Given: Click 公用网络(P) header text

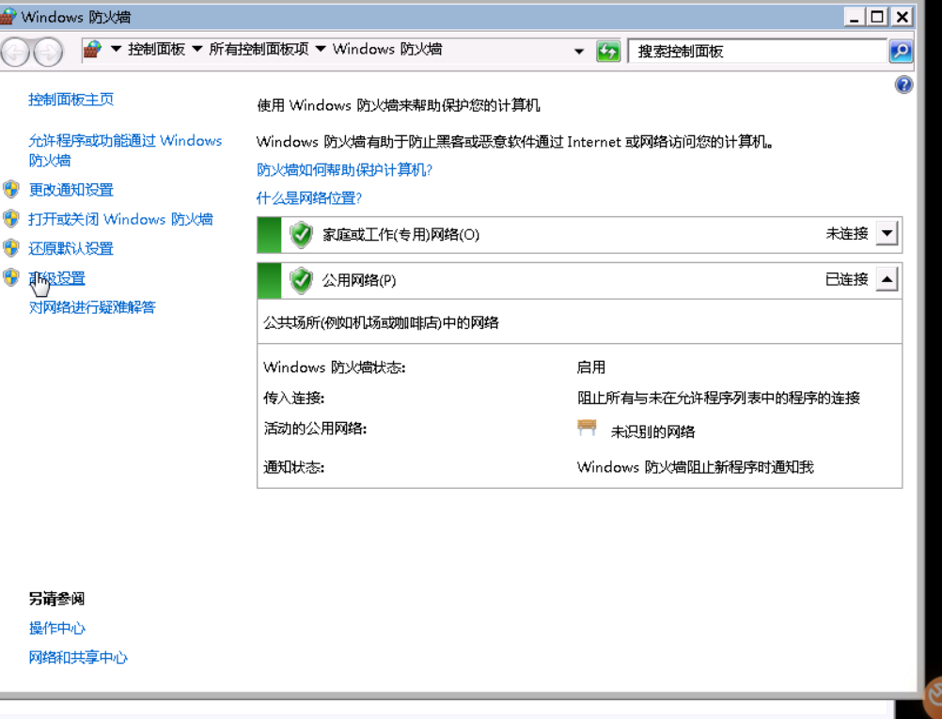Looking at the screenshot, I should (359, 280).
